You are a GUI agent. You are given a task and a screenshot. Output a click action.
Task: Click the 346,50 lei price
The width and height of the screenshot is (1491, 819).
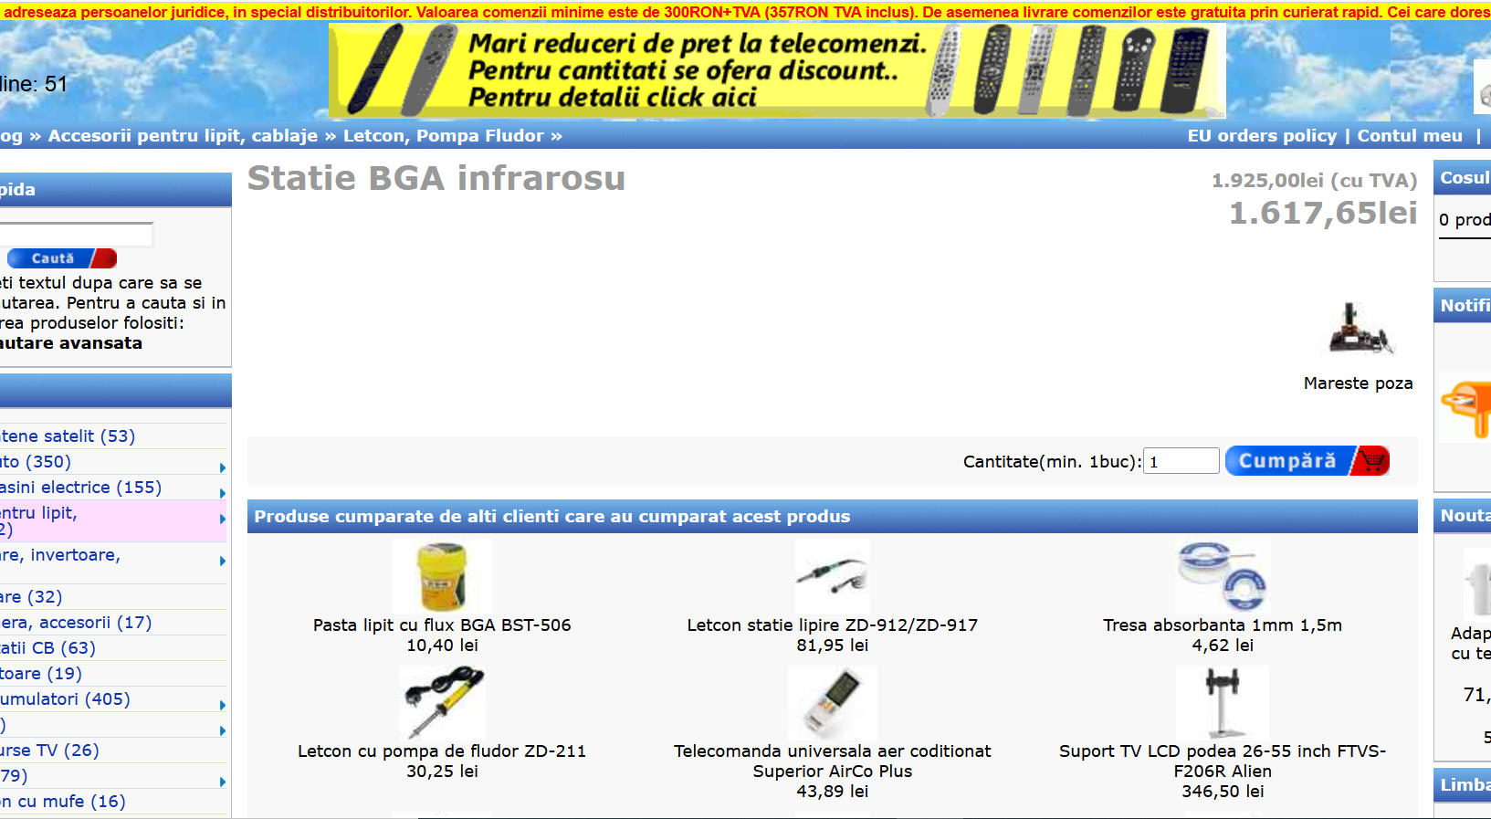point(1223,792)
